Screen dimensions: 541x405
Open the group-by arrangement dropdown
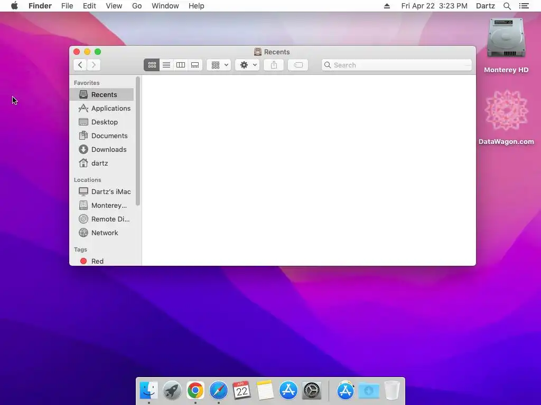(x=219, y=65)
